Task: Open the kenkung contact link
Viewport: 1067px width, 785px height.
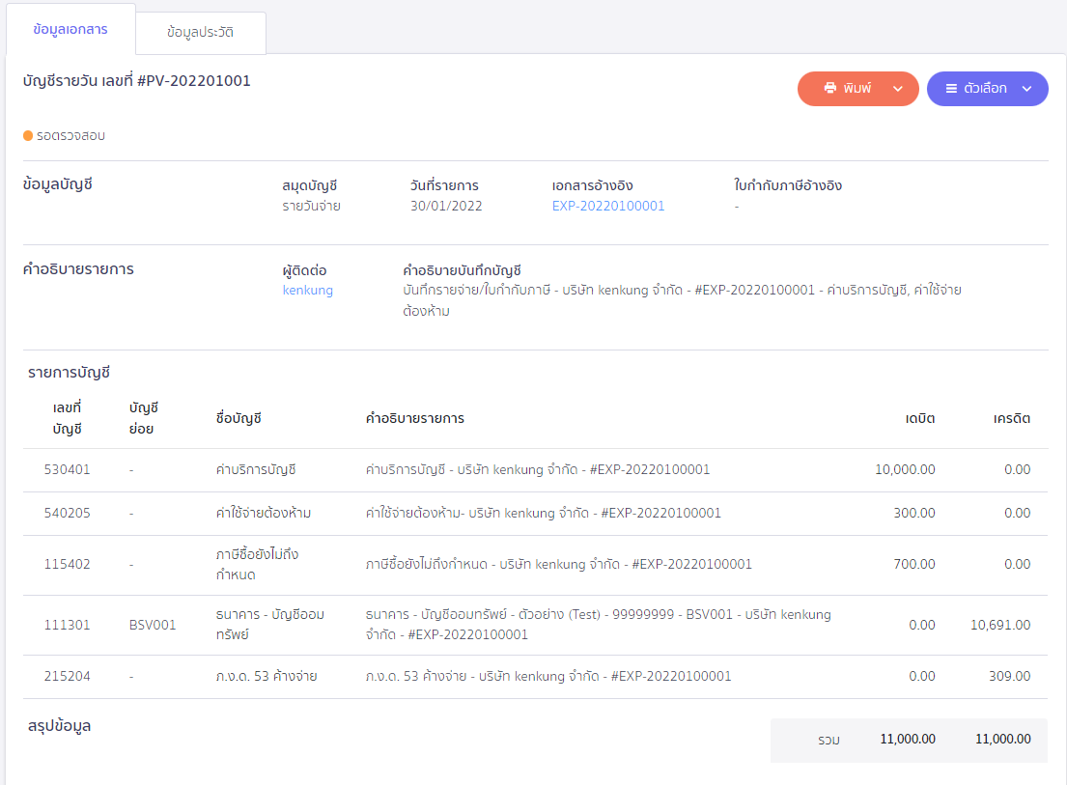Action: [308, 291]
